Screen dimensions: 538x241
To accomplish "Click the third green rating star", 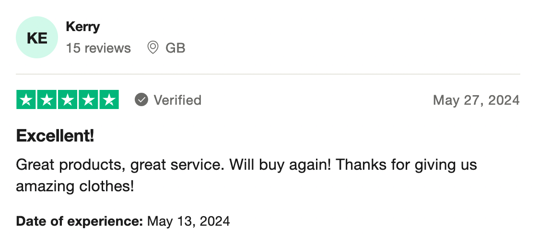I will (x=68, y=100).
